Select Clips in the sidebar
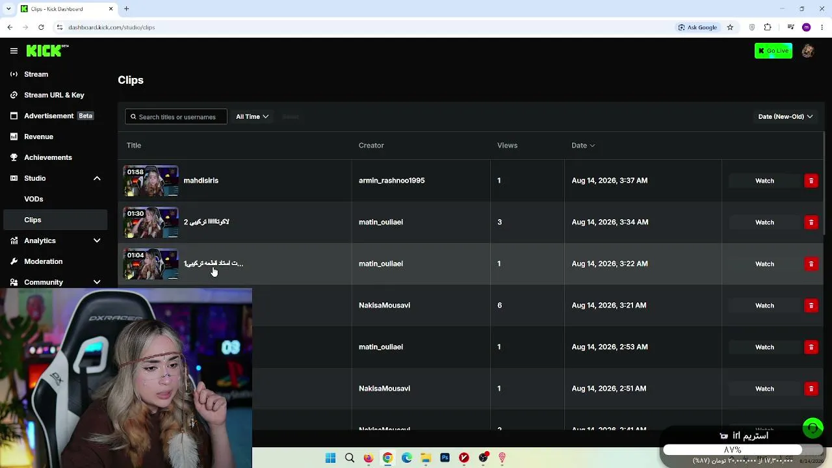 pos(55,220)
